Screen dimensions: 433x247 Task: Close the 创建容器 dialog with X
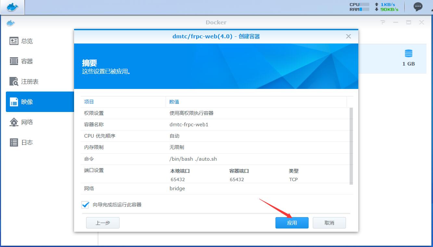(x=349, y=36)
